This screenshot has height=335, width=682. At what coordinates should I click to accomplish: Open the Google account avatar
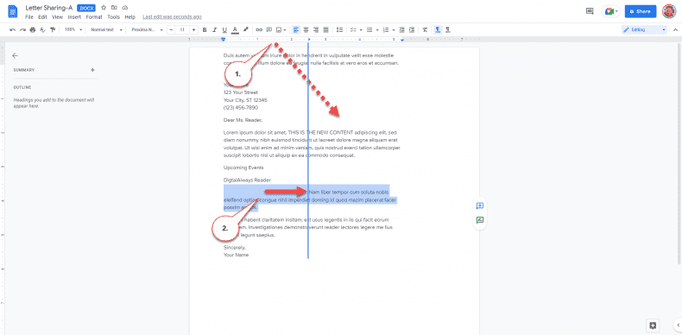coord(669,11)
